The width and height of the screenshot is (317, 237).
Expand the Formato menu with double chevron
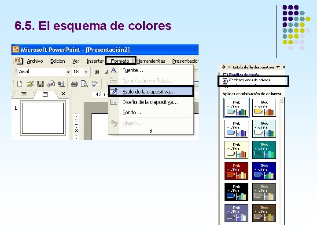[x=151, y=131]
